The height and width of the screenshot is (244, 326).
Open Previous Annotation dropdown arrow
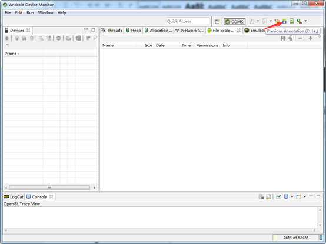271,21
